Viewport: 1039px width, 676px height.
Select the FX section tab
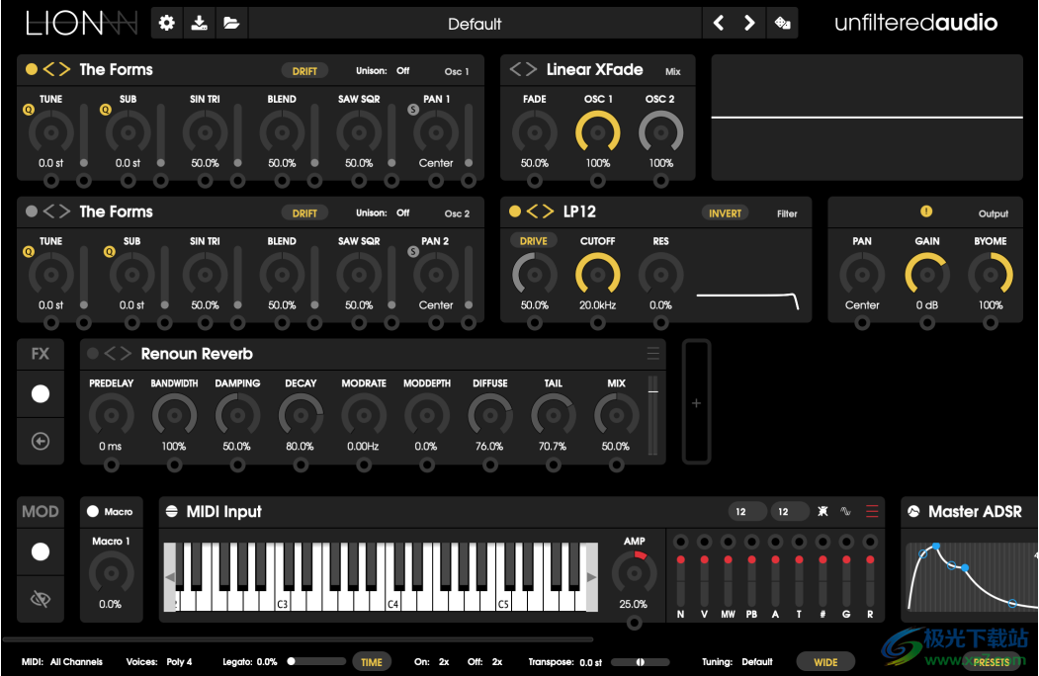coord(41,354)
